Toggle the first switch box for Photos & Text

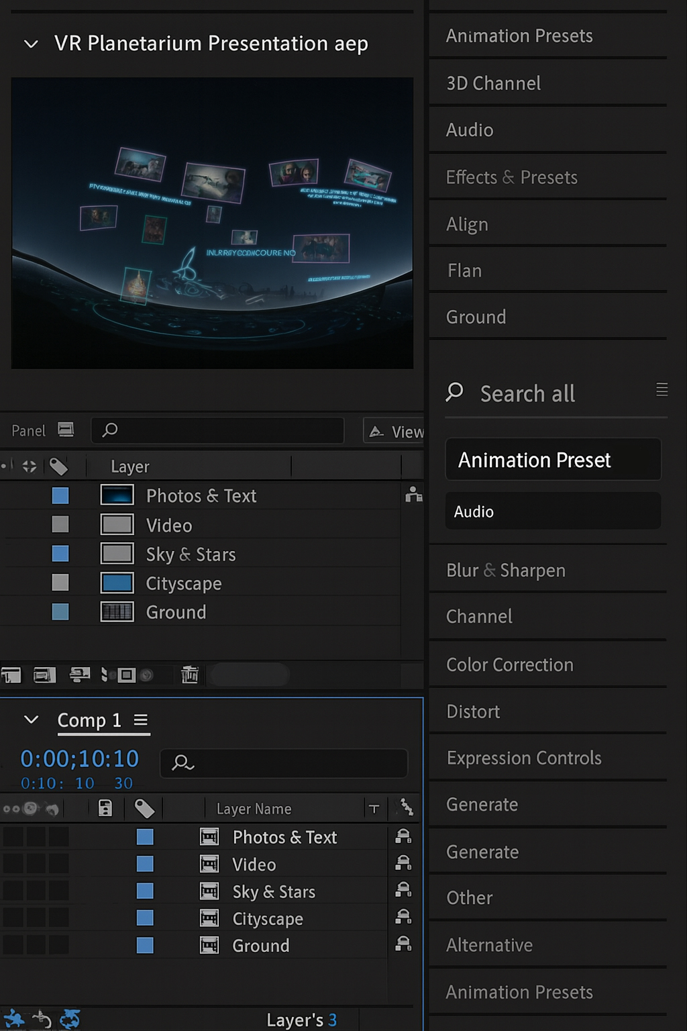(13, 837)
